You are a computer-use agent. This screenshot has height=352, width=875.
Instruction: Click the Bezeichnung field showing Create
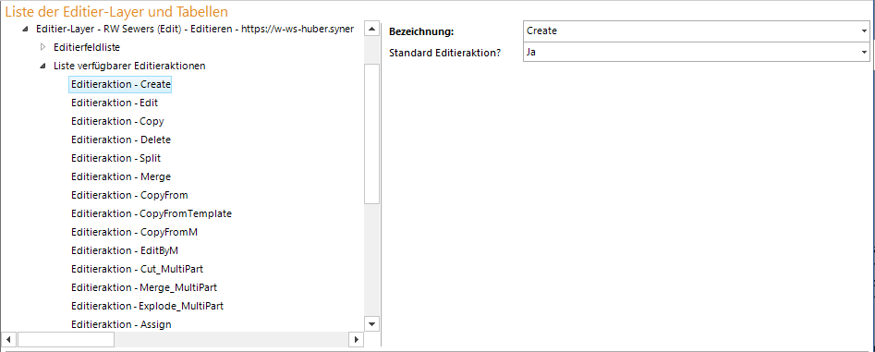pyautogui.click(x=697, y=31)
